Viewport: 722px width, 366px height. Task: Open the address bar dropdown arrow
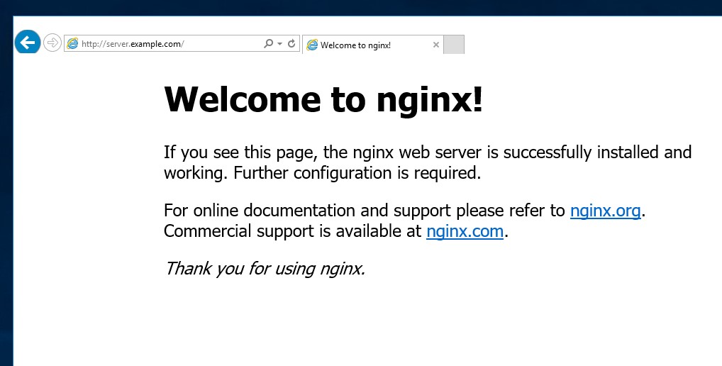click(x=279, y=44)
